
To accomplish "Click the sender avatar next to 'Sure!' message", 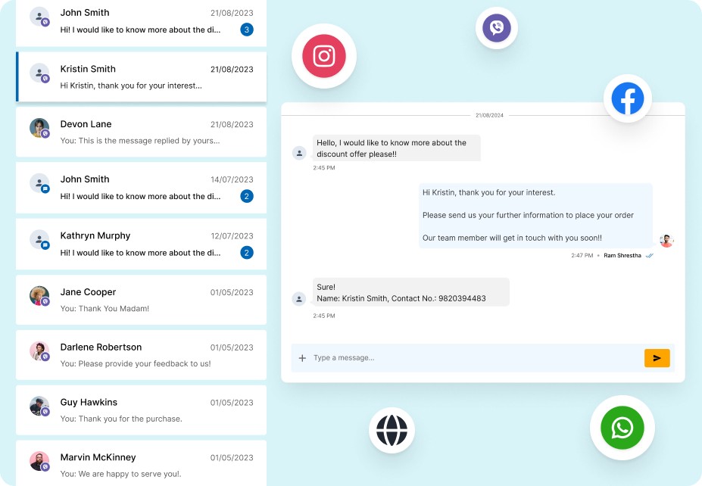I will click(299, 298).
